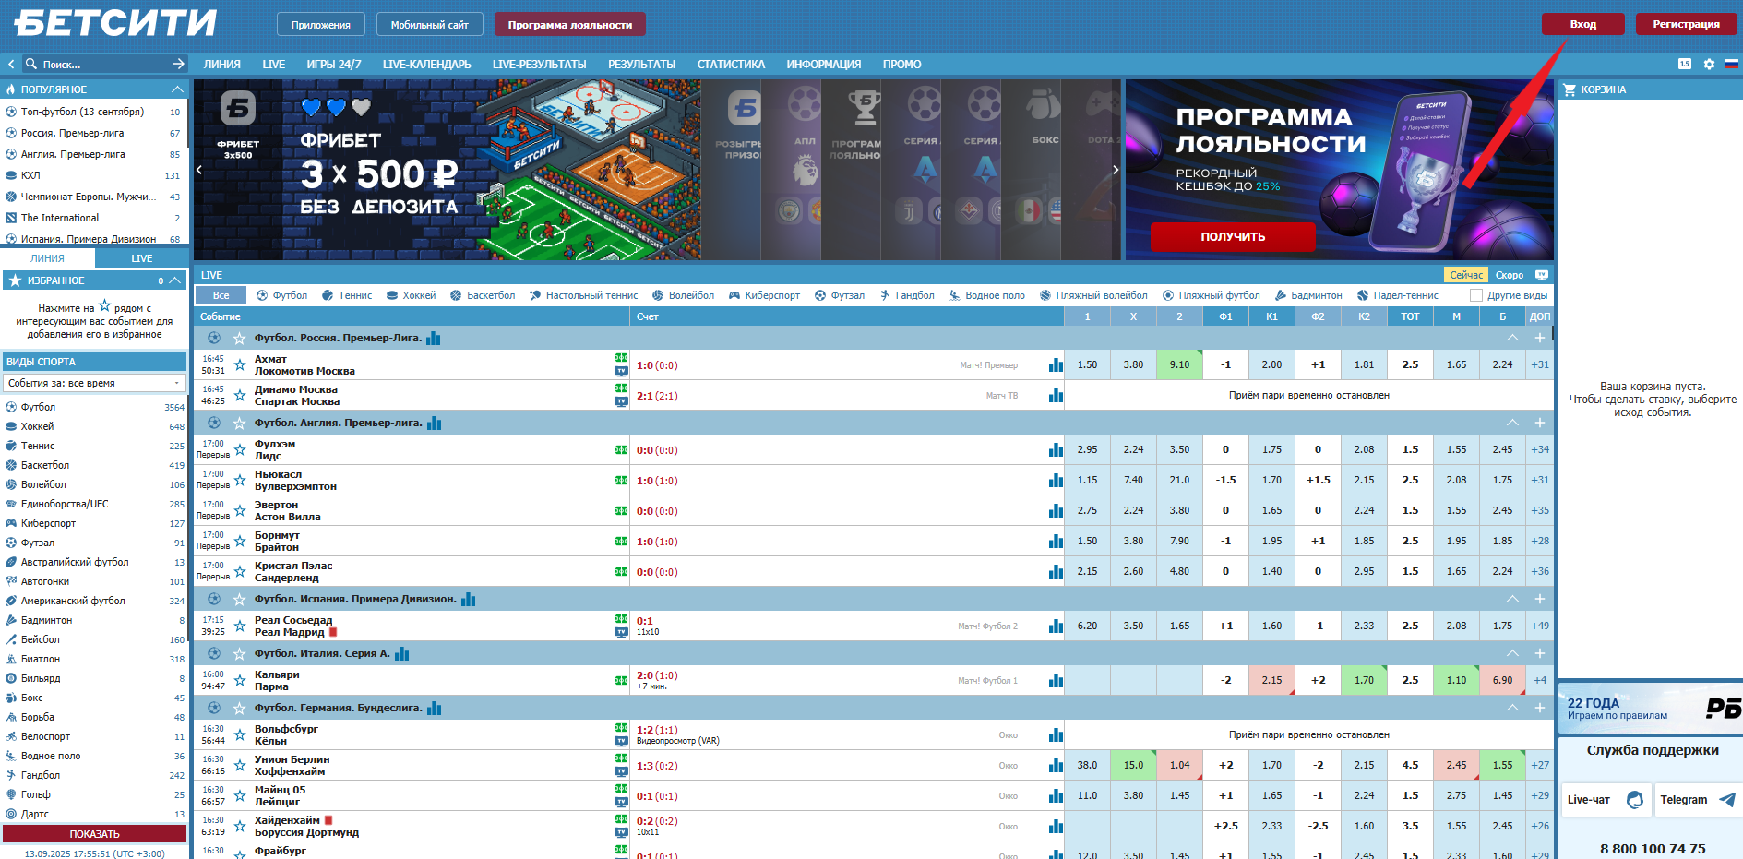Open the Фрибет 3x500 promo thumbnail

tap(238, 170)
